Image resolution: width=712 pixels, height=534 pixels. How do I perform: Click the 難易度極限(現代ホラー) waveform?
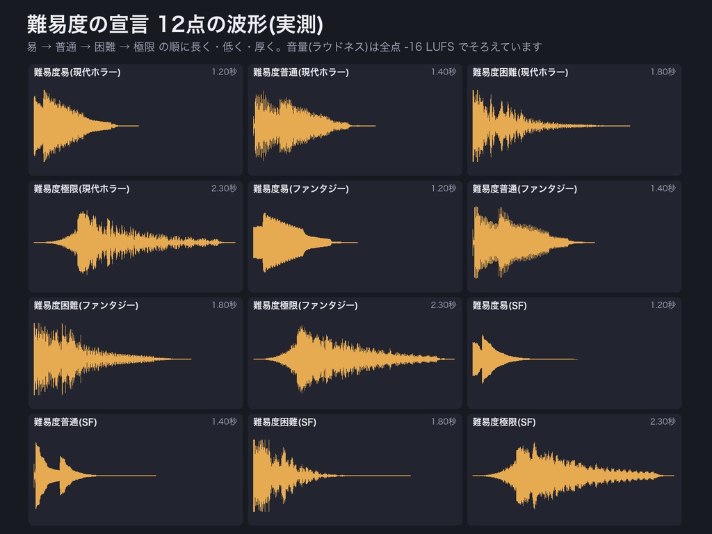[134, 243]
